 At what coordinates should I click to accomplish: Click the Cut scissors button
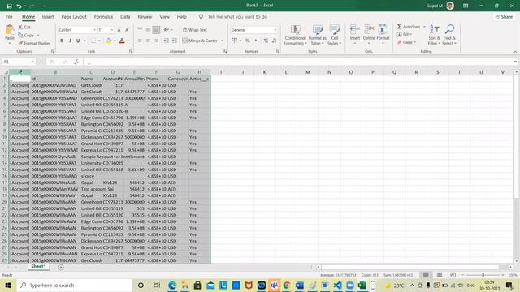point(24,27)
